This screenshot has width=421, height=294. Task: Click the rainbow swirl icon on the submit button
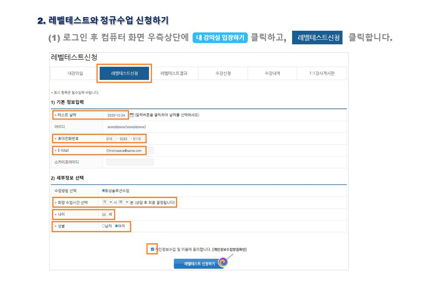click(223, 262)
